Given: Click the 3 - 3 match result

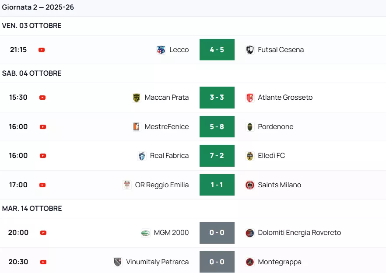Looking at the screenshot, I should [217, 98].
